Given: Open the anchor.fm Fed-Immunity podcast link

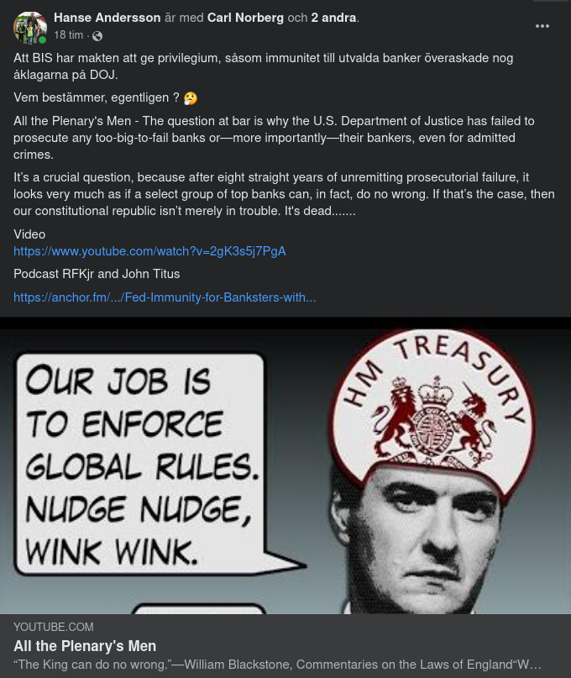Looking at the screenshot, I should tap(165, 297).
